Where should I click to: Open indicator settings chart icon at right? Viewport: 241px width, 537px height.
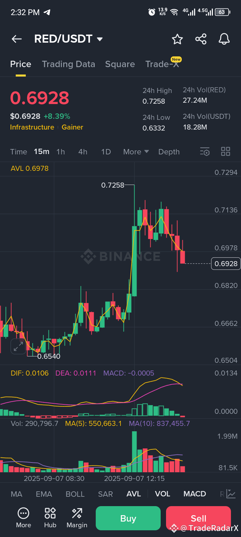[231, 494]
